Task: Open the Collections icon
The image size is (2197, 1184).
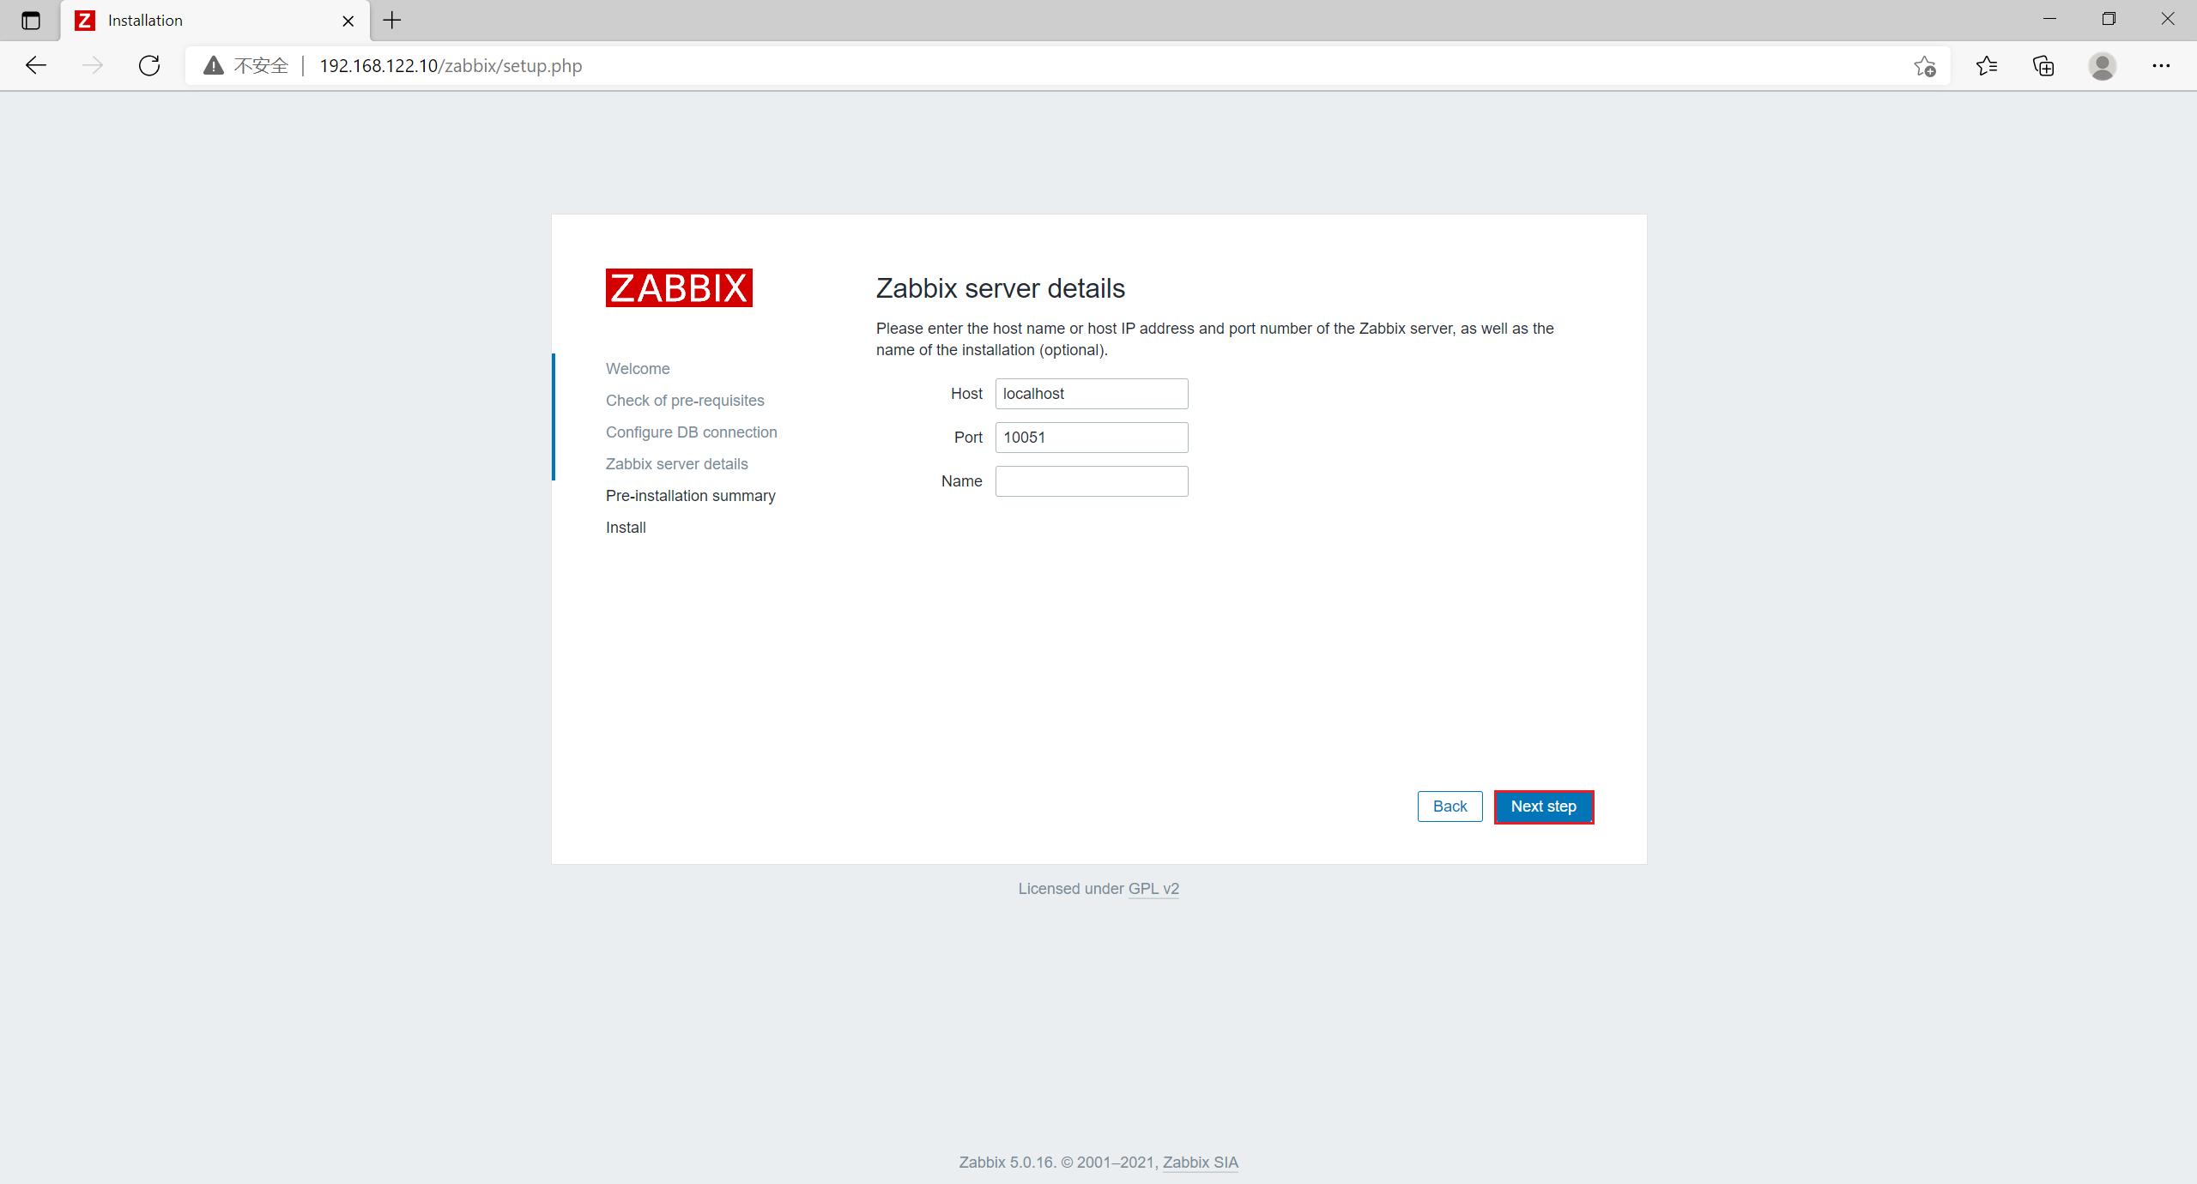Action: point(2043,66)
